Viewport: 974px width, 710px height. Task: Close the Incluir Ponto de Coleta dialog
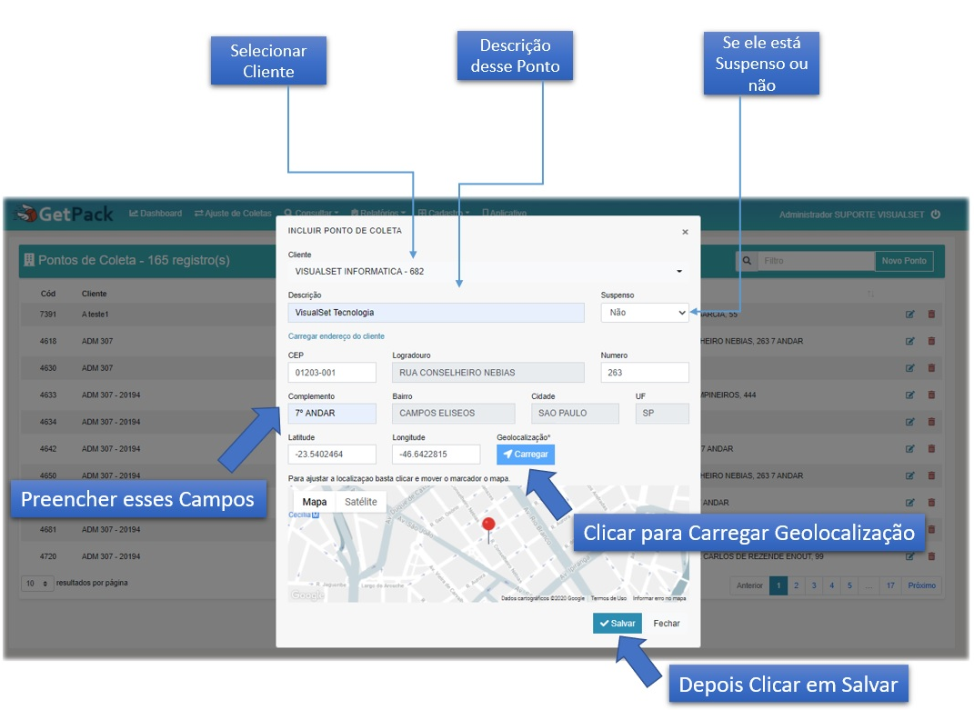(x=685, y=232)
